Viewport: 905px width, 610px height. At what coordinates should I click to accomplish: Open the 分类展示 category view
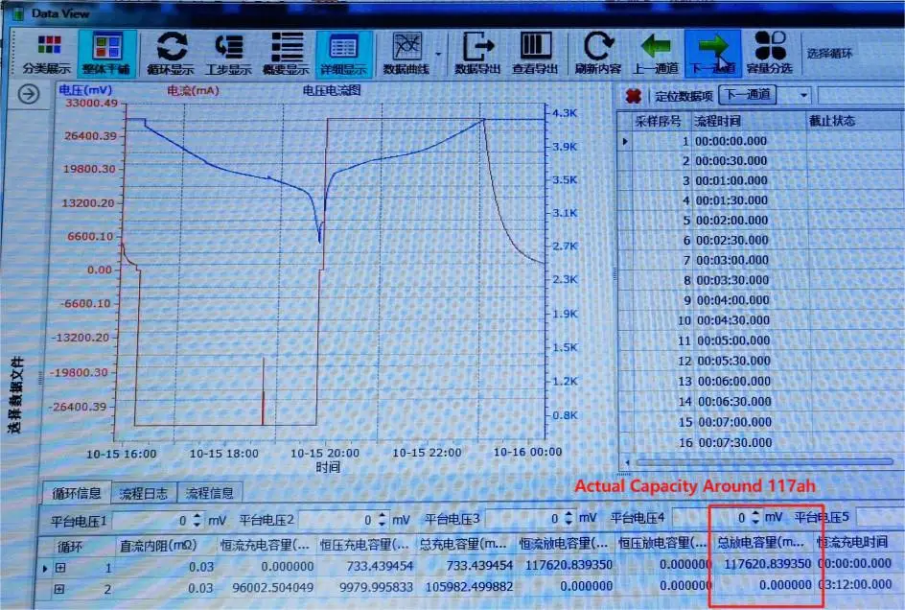pos(47,54)
